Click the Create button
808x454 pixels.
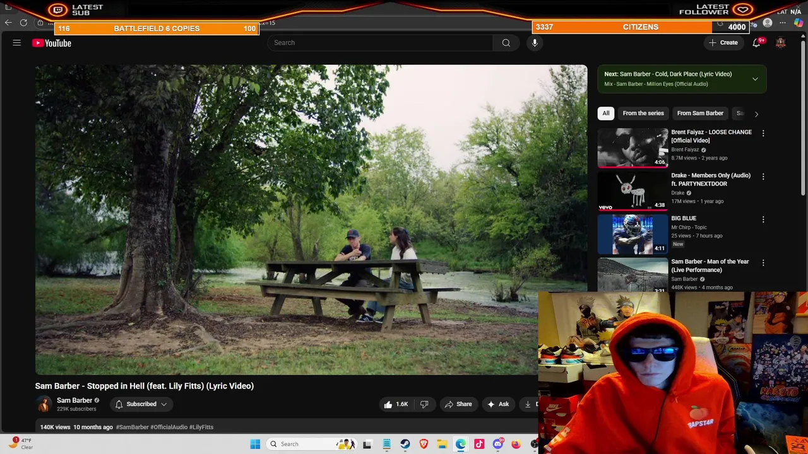click(723, 43)
